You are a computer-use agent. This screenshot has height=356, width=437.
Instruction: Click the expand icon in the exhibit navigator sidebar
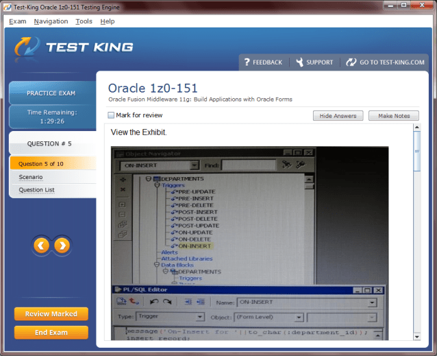[122, 204]
